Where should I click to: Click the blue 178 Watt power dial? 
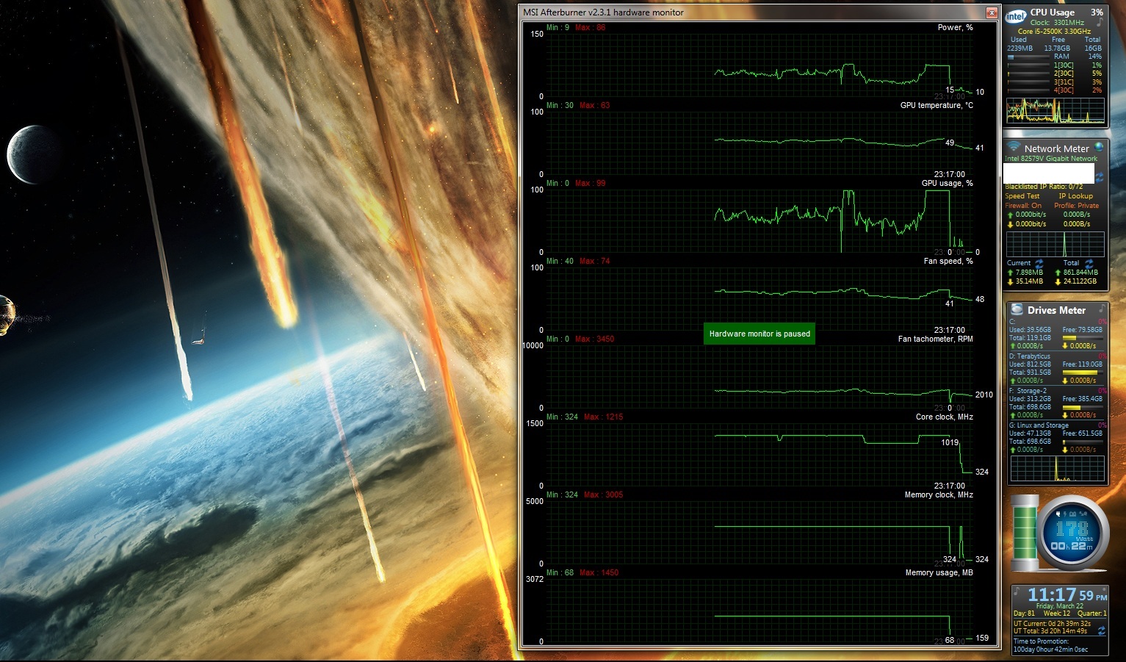pyautogui.click(x=1072, y=533)
